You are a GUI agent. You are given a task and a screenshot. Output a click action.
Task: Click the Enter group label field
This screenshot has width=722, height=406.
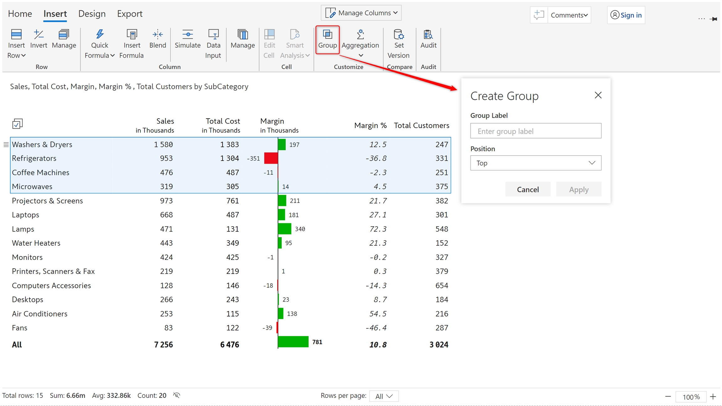535,131
